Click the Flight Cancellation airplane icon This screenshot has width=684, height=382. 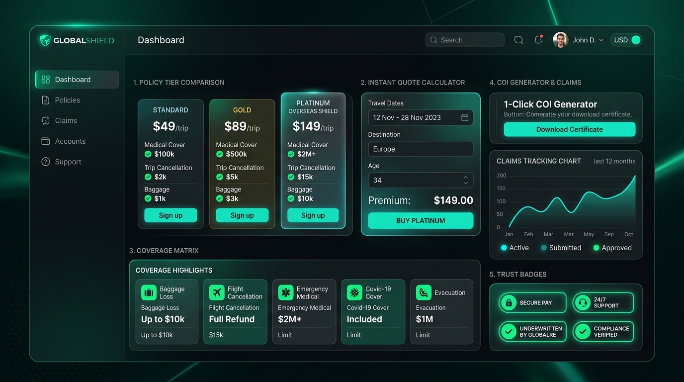pos(217,292)
